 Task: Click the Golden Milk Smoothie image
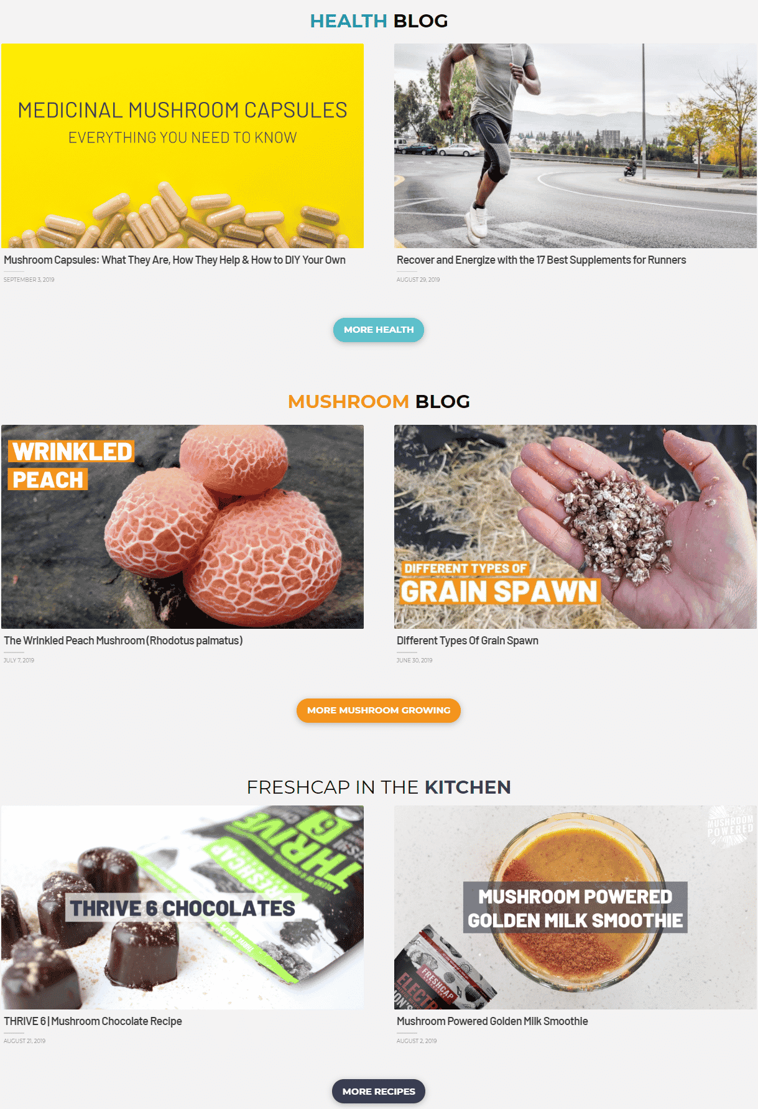coord(575,907)
